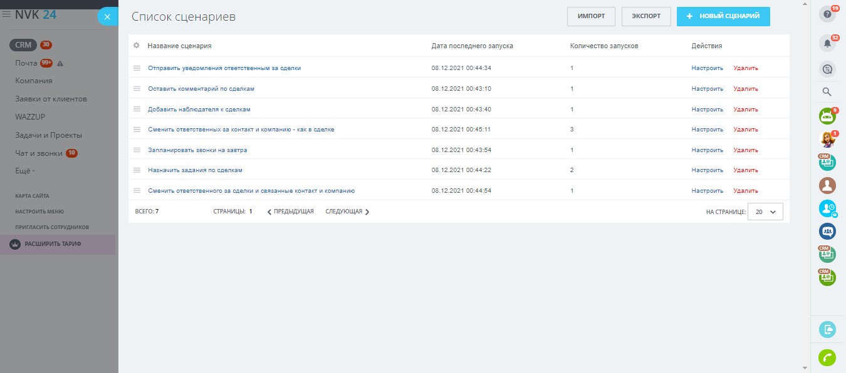The image size is (846, 373).
Task: Click 'Удалить' for 'Оставить комментарий по сделкам'
Action: [746, 89]
